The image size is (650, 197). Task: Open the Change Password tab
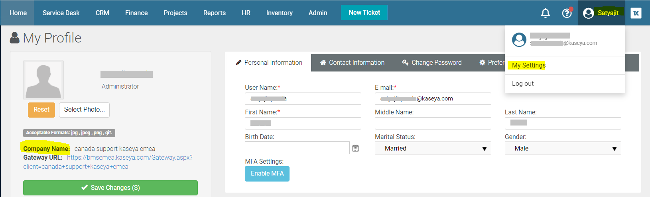(x=432, y=63)
